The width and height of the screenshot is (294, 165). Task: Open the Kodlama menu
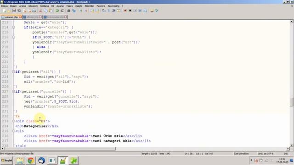pyautogui.click(x=45, y=6)
